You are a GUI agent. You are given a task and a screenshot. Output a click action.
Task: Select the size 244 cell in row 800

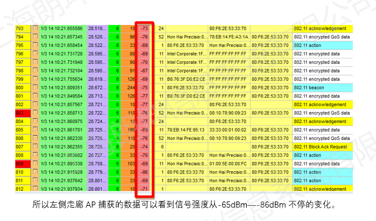pos(129,88)
